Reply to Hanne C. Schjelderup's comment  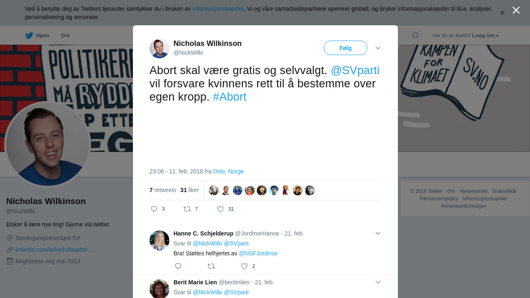pyautogui.click(x=178, y=266)
